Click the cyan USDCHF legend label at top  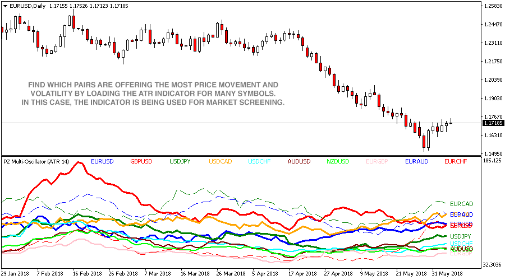(x=259, y=161)
